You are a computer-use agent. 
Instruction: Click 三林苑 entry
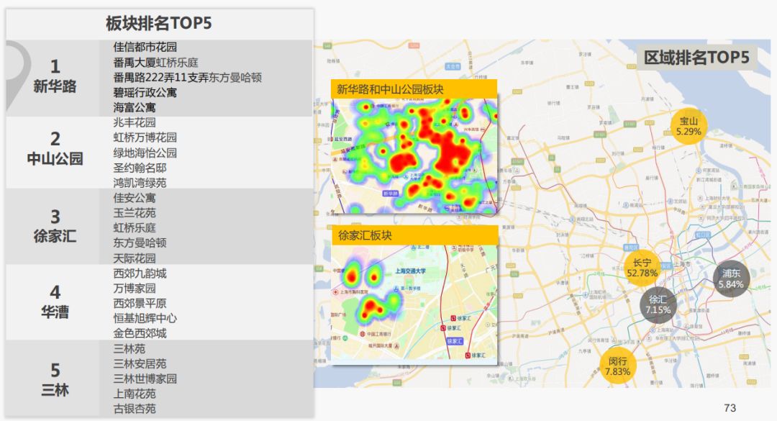point(129,348)
